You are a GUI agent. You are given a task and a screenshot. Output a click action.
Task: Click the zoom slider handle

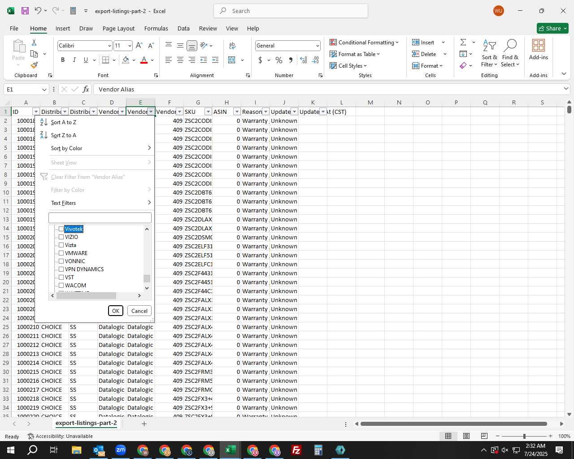[524, 436]
